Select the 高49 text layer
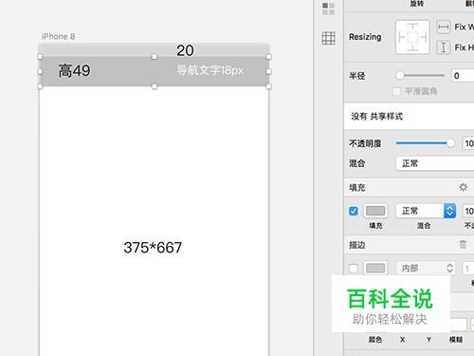 click(74, 70)
